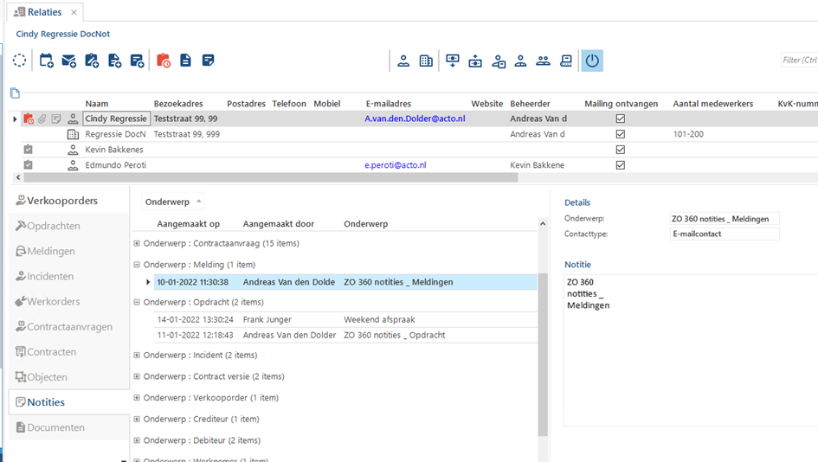Screen dimensions: 818x462
Task: Sort notes by Aangemaakt door column
Action: 279,224
